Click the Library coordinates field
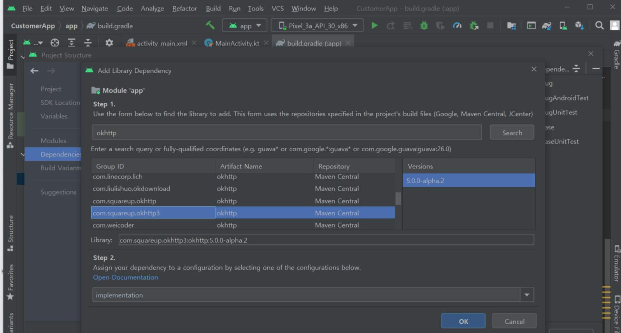Screen dimensions: 621x333 point(326,240)
